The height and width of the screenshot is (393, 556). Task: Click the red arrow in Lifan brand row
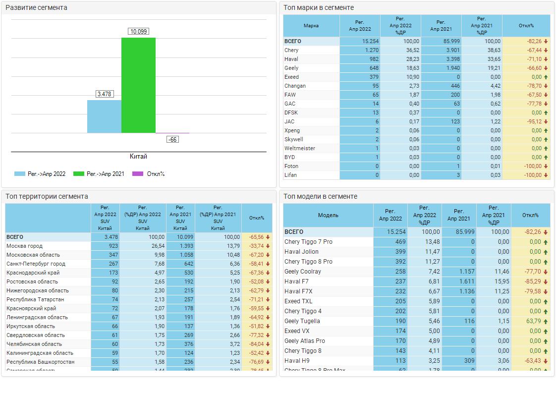pyautogui.click(x=546, y=175)
